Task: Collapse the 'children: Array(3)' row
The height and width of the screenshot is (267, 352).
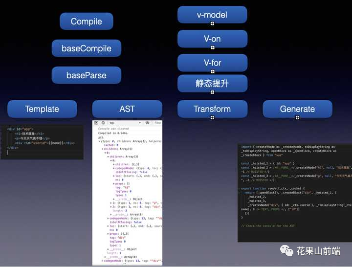Action: [108, 156]
